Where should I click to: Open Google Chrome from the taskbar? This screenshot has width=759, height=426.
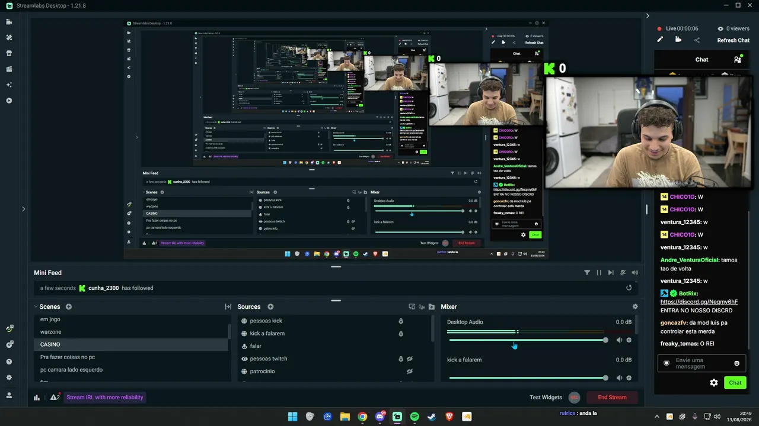[362, 417]
